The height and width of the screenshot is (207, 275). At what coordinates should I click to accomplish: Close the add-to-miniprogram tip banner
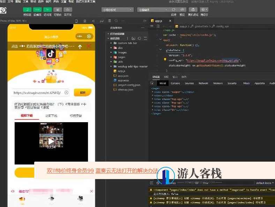[89, 46]
